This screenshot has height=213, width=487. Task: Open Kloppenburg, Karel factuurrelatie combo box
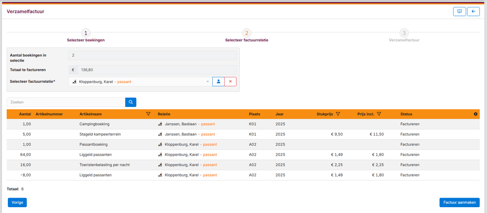pyautogui.click(x=140, y=82)
